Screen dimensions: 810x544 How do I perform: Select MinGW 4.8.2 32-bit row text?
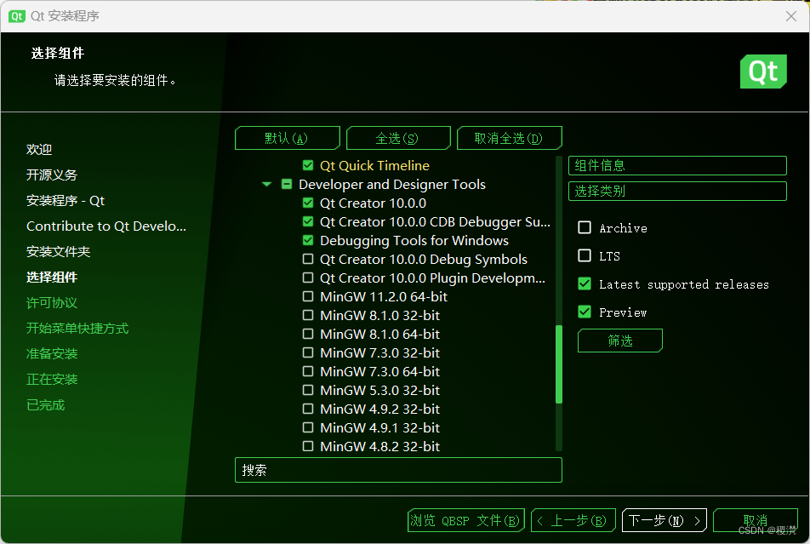click(380, 446)
